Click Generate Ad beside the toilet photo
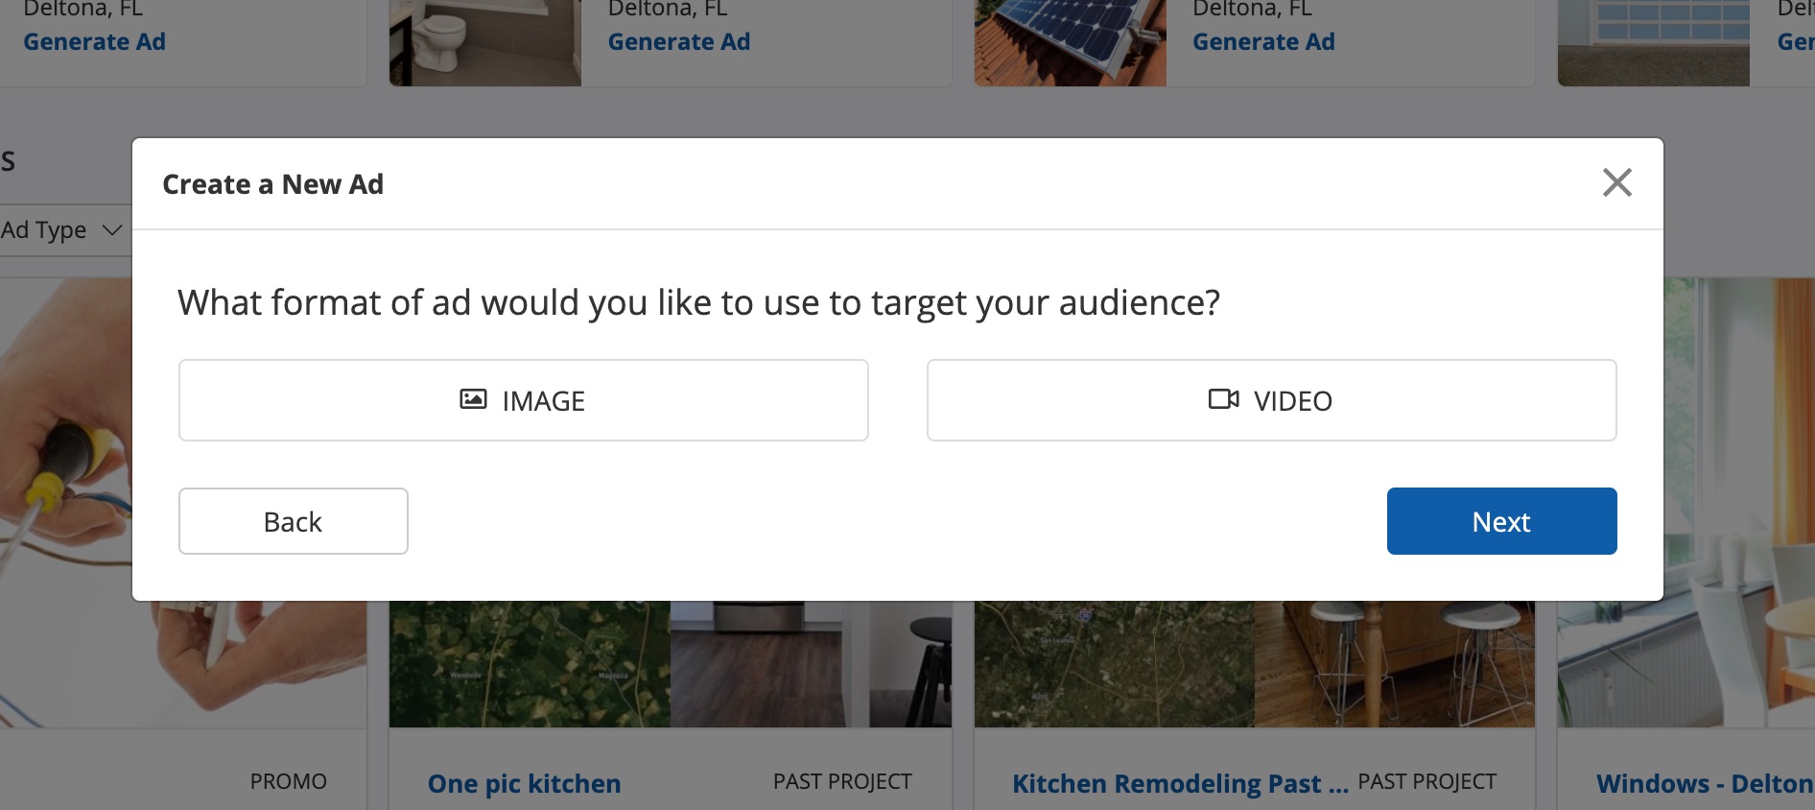The height and width of the screenshot is (810, 1815). pos(678,42)
